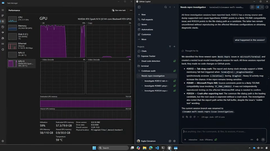
Task: Click the Windows Start button
Action: (94, 148)
